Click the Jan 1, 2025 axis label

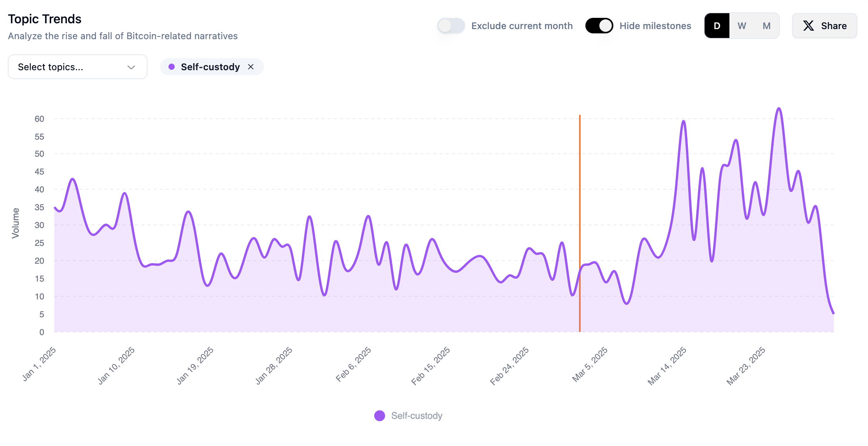[x=39, y=365]
